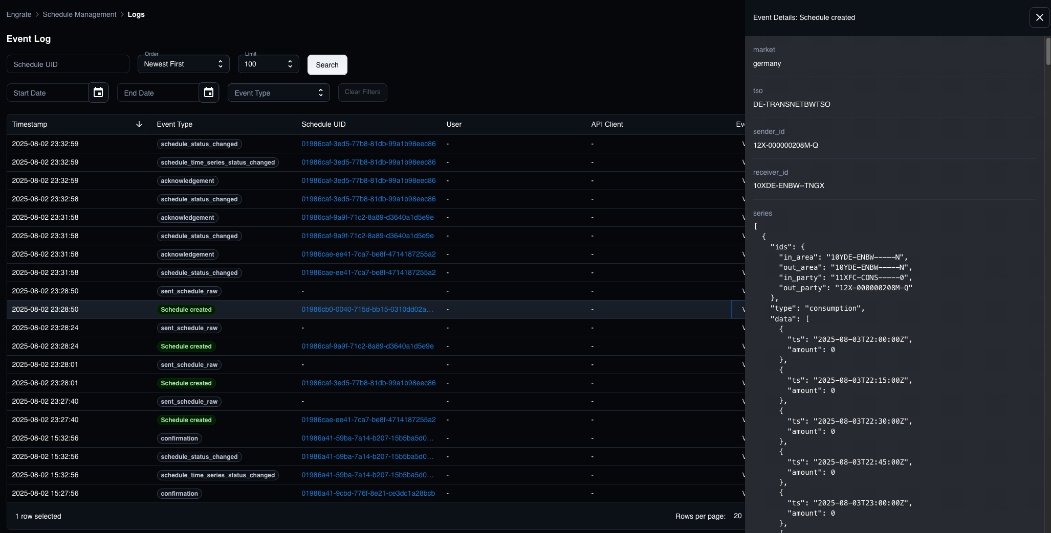Navigate to Schedule Management breadcrumb
This screenshot has width=1051, height=533.
[x=79, y=14]
